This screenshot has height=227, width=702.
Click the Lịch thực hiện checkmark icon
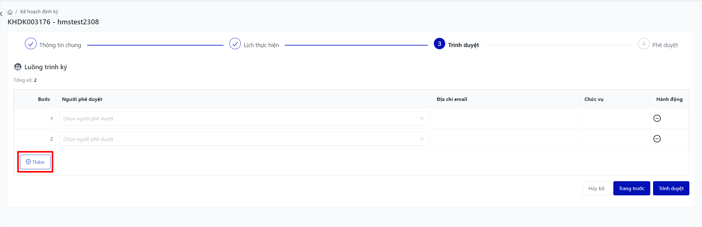coord(235,44)
